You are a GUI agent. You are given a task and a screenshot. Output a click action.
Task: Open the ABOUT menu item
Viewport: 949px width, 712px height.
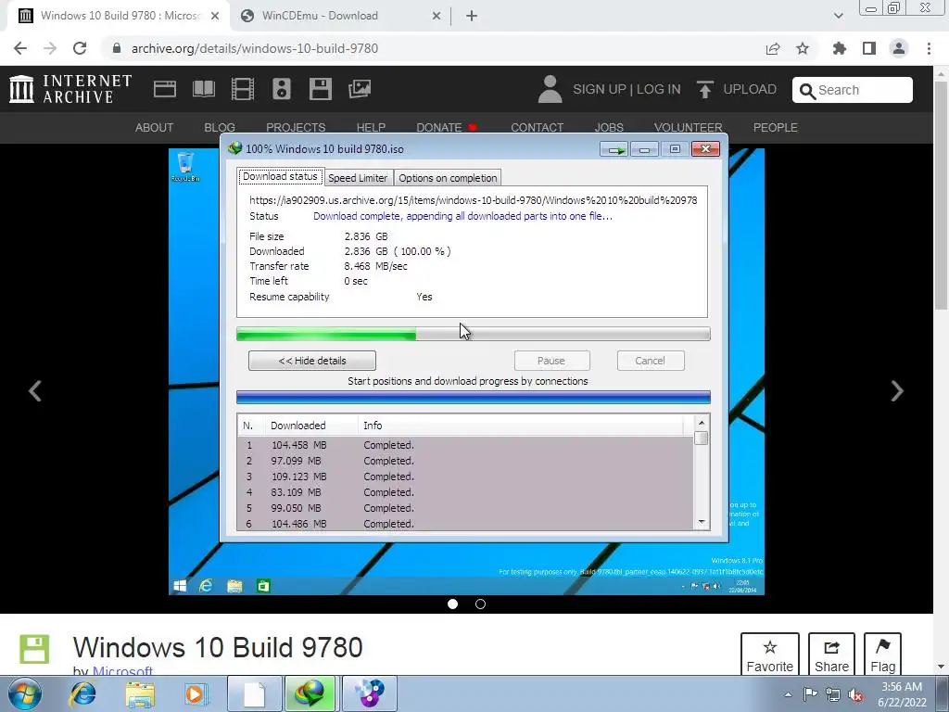click(155, 128)
